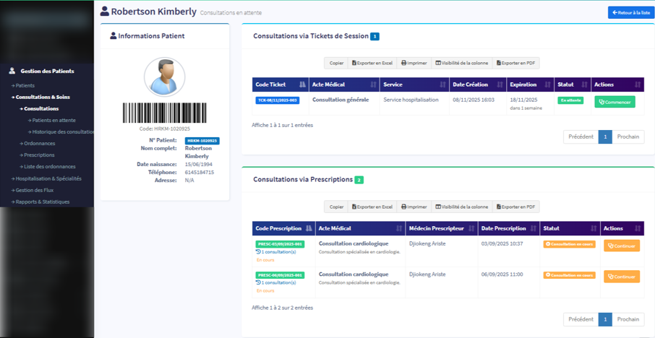
Task: Open column visibility in prescriptions table toolbar
Action: 461,207
